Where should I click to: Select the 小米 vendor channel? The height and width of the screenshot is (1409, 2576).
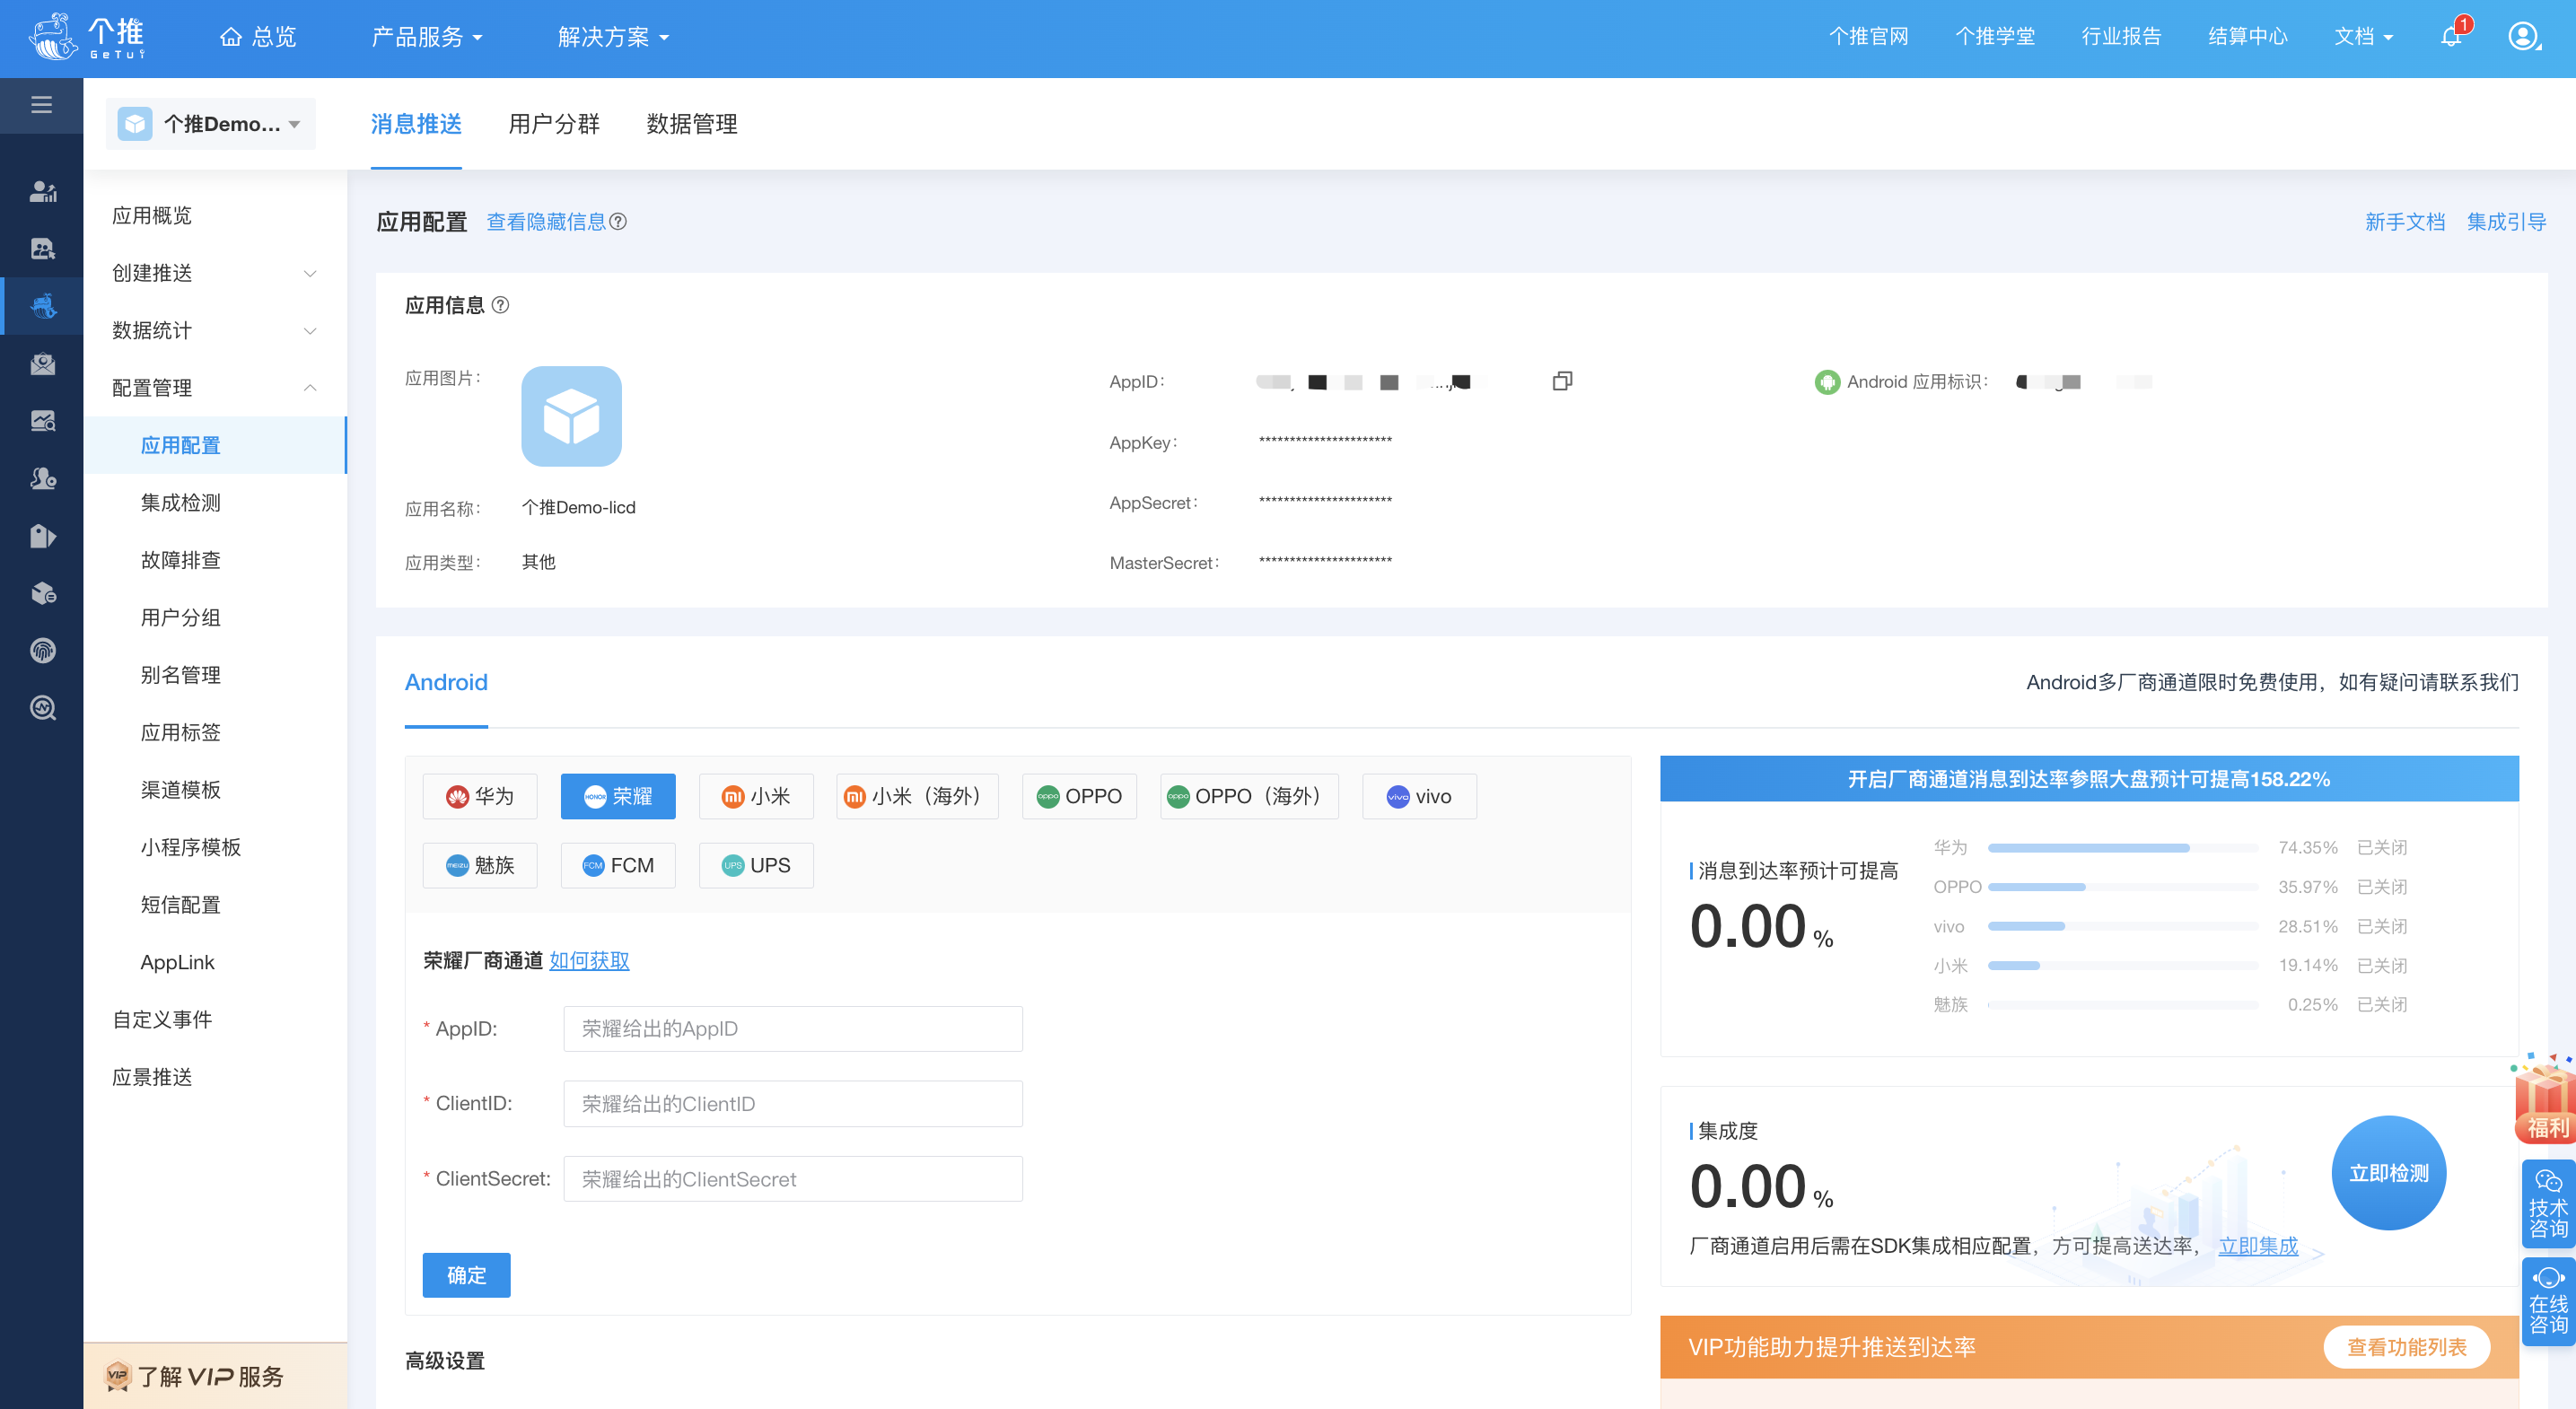(756, 796)
